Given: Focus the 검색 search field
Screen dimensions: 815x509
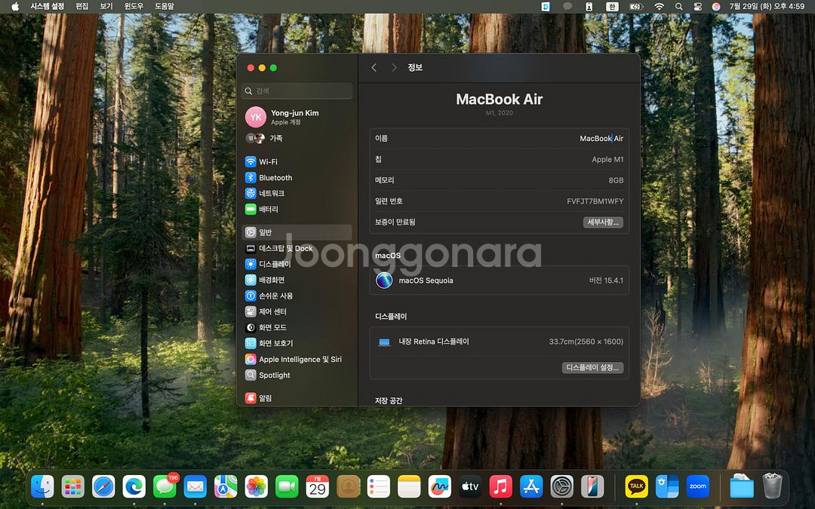Looking at the screenshot, I should [x=297, y=91].
